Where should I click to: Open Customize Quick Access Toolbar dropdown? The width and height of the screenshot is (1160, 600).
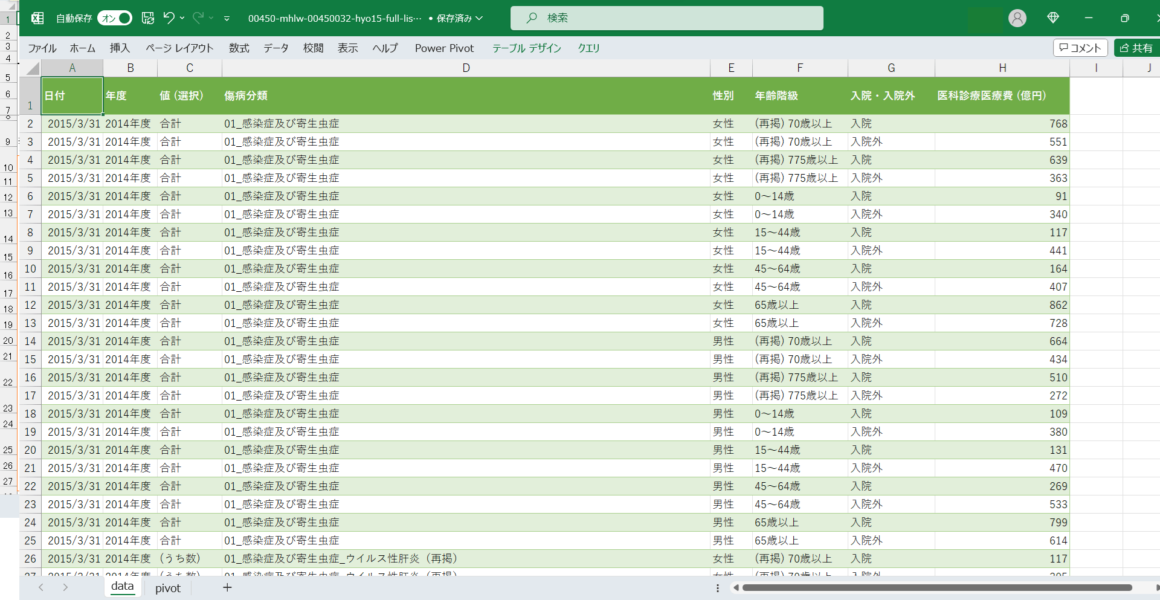(x=227, y=19)
